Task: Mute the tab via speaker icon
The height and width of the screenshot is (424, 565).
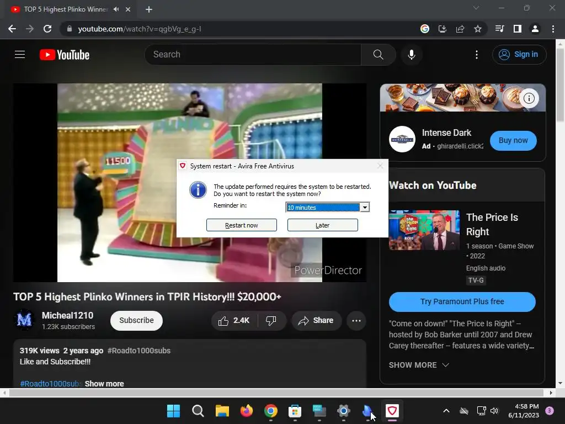Action: click(116, 9)
